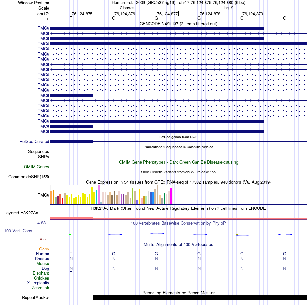The width and height of the screenshot is (307, 305).
Task: Click base T in the Elephant alignment row
Action: 71,273
